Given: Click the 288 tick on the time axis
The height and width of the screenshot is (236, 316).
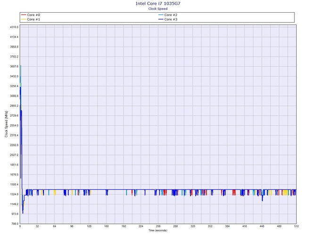Looking at the screenshot, I should (x=175, y=226).
